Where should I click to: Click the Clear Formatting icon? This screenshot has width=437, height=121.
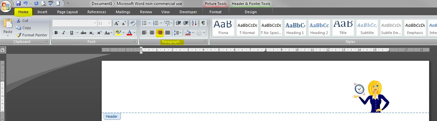[132, 23]
